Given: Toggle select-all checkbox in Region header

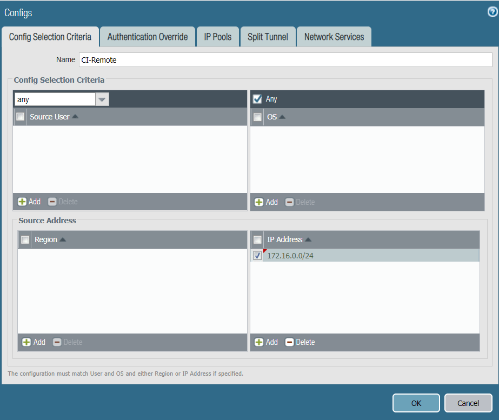Looking at the screenshot, I should tap(25, 239).
